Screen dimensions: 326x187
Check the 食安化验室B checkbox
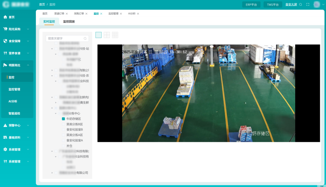[63, 130]
